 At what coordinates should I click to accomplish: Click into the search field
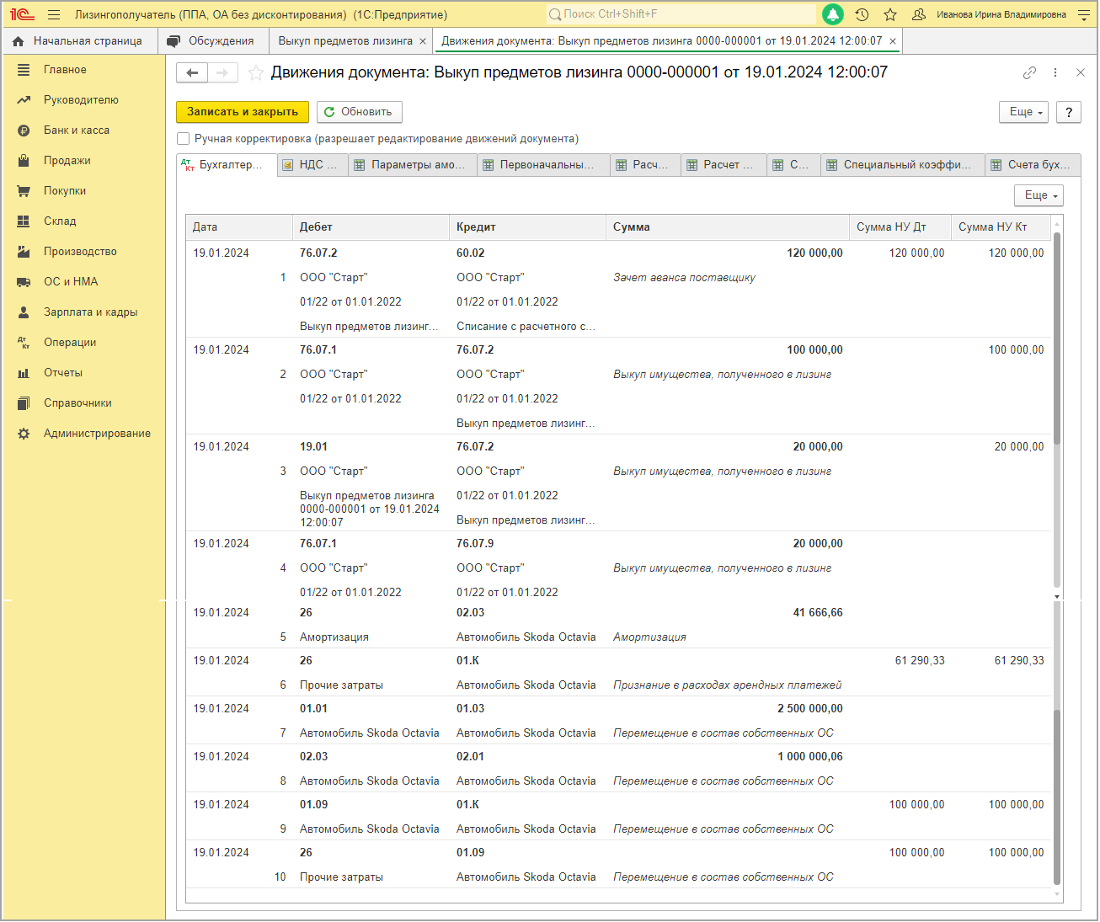pyautogui.click(x=681, y=14)
